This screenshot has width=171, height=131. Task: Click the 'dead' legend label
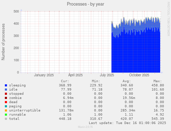point(13,102)
